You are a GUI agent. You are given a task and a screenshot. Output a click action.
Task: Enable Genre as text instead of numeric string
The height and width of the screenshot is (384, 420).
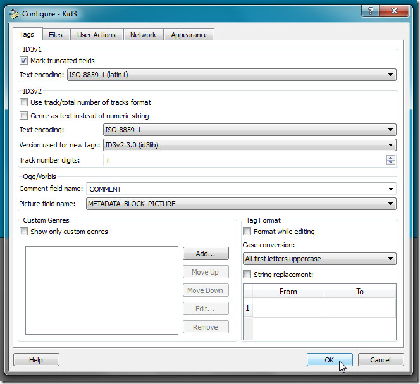(x=23, y=116)
